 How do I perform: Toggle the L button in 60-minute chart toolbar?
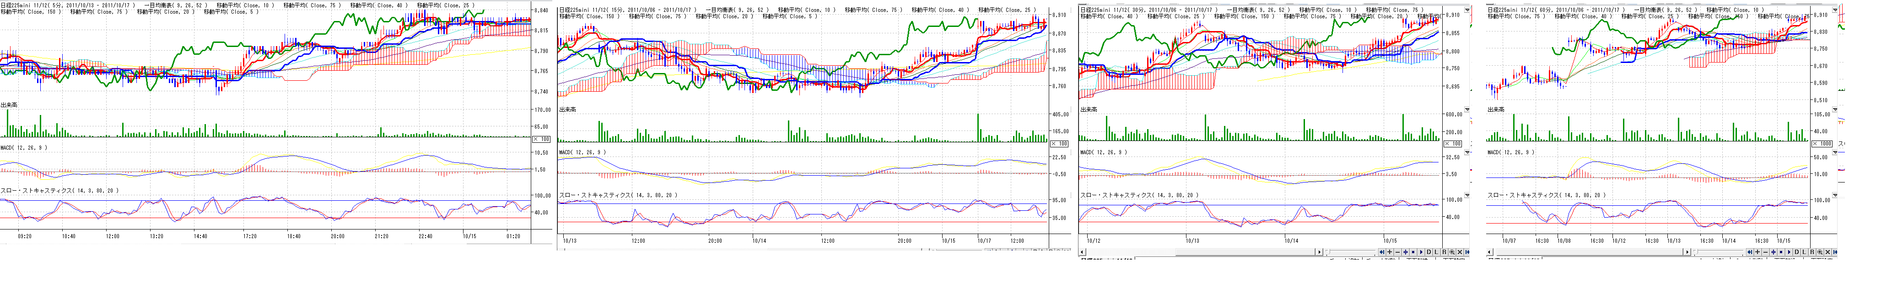click(x=1804, y=252)
